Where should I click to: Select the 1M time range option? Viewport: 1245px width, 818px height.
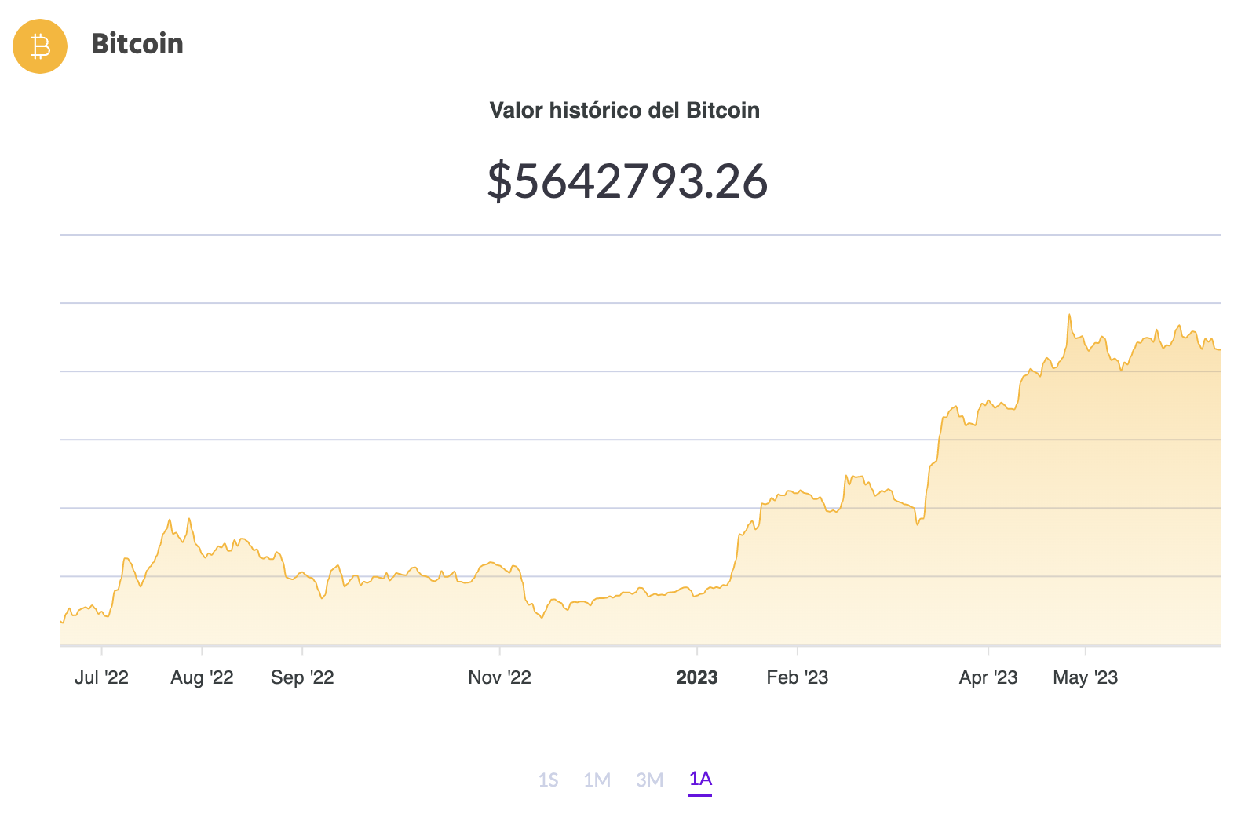tap(599, 780)
